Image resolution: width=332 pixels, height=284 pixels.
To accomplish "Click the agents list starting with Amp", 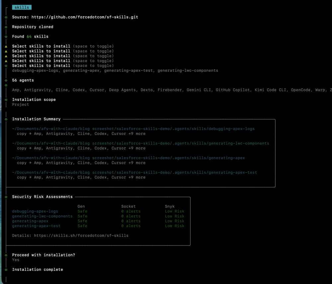I will click(172, 90).
